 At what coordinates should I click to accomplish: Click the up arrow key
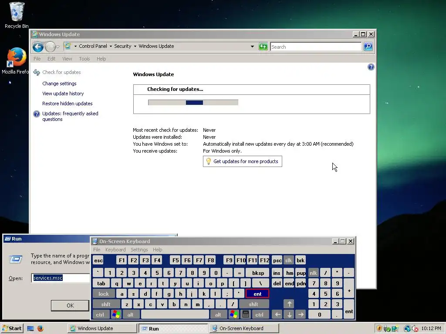289,304
